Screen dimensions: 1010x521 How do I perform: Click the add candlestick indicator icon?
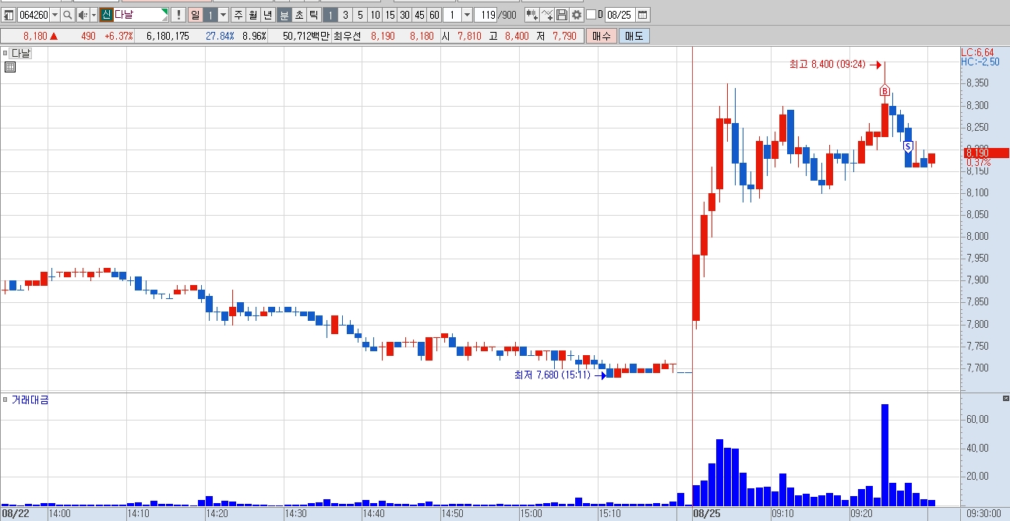pyautogui.click(x=531, y=15)
